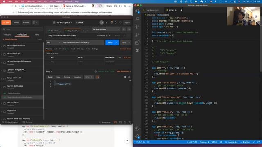
Task: Open GET method dropdown
Action: click(x=54, y=42)
